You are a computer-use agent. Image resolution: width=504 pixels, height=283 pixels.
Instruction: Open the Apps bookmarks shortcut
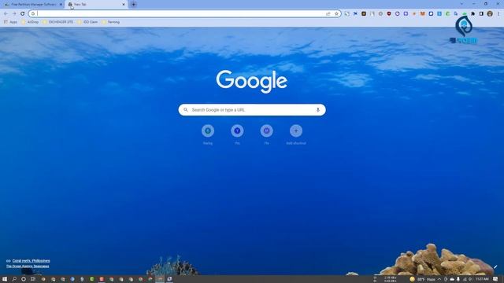[10, 22]
